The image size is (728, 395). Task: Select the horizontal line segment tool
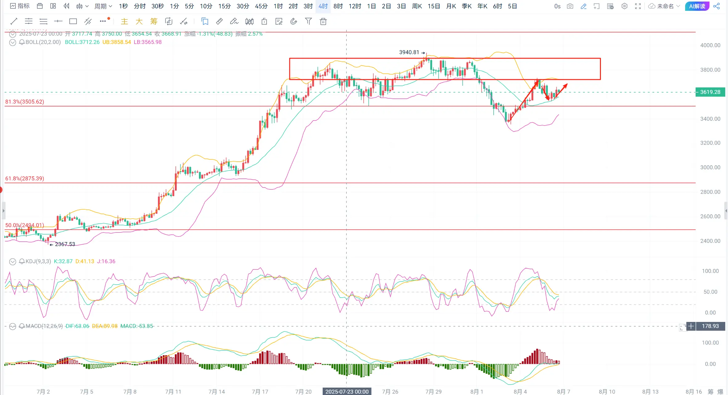pyautogui.click(x=58, y=21)
